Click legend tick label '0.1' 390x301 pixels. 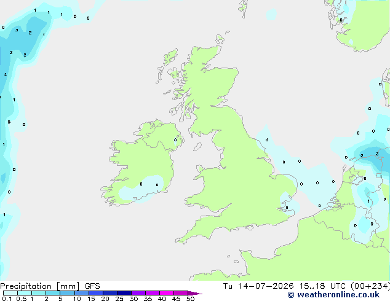point(7,299)
